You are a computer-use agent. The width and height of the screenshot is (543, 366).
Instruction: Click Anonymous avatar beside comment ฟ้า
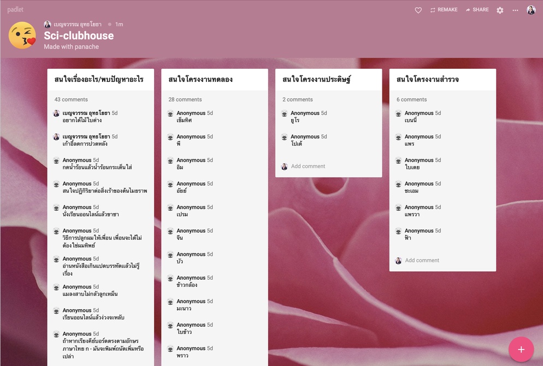[398, 231]
